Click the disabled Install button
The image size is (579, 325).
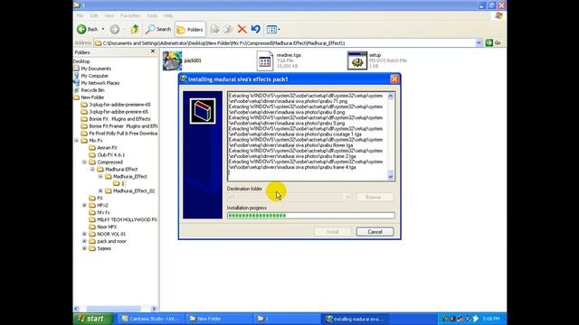332,232
